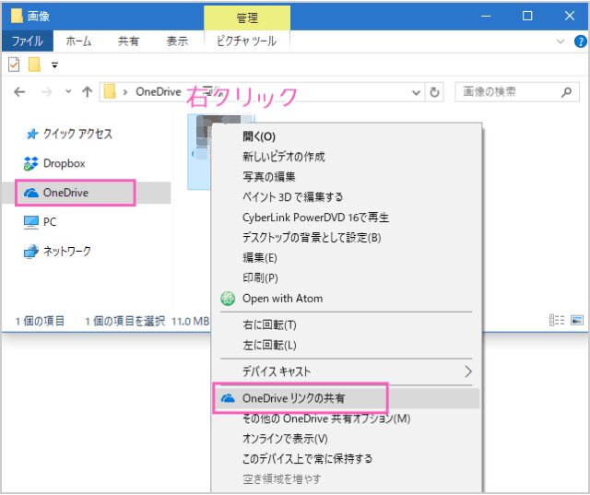Collapse or expand the ribbon chevron
This screenshot has height=495, width=590.
point(560,41)
